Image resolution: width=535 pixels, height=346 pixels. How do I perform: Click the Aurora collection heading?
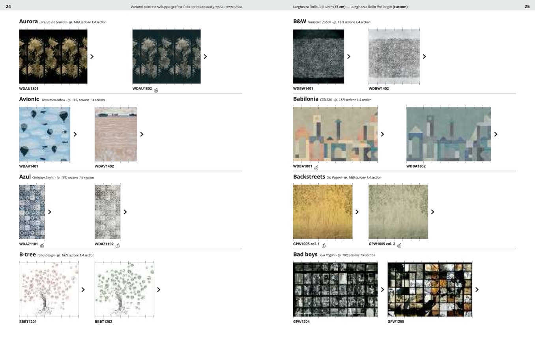coord(28,21)
